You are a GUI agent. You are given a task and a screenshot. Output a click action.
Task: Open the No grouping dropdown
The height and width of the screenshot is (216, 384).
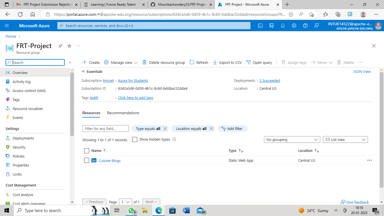tap(292, 139)
